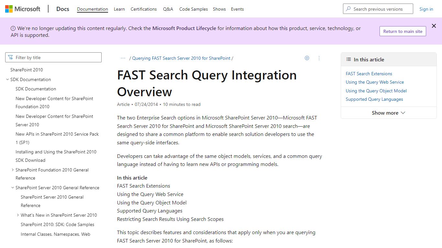
Task: Open the Code Samples nav item
Action: click(x=193, y=9)
